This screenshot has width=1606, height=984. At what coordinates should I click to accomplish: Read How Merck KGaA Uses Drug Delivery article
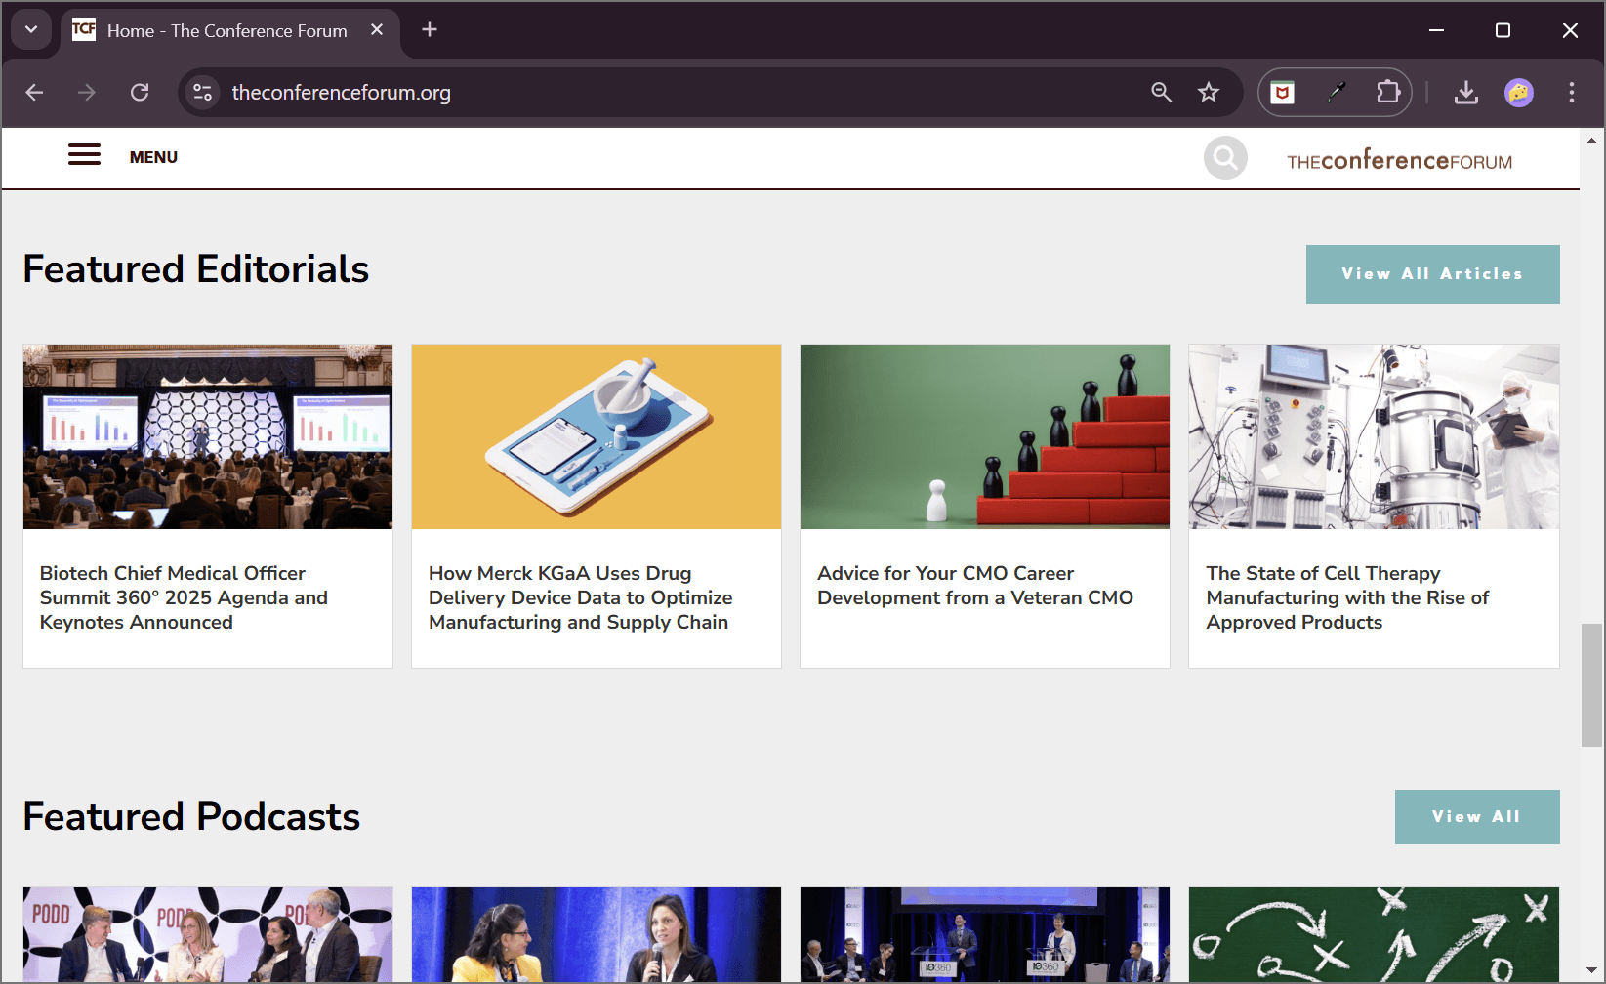tap(580, 597)
